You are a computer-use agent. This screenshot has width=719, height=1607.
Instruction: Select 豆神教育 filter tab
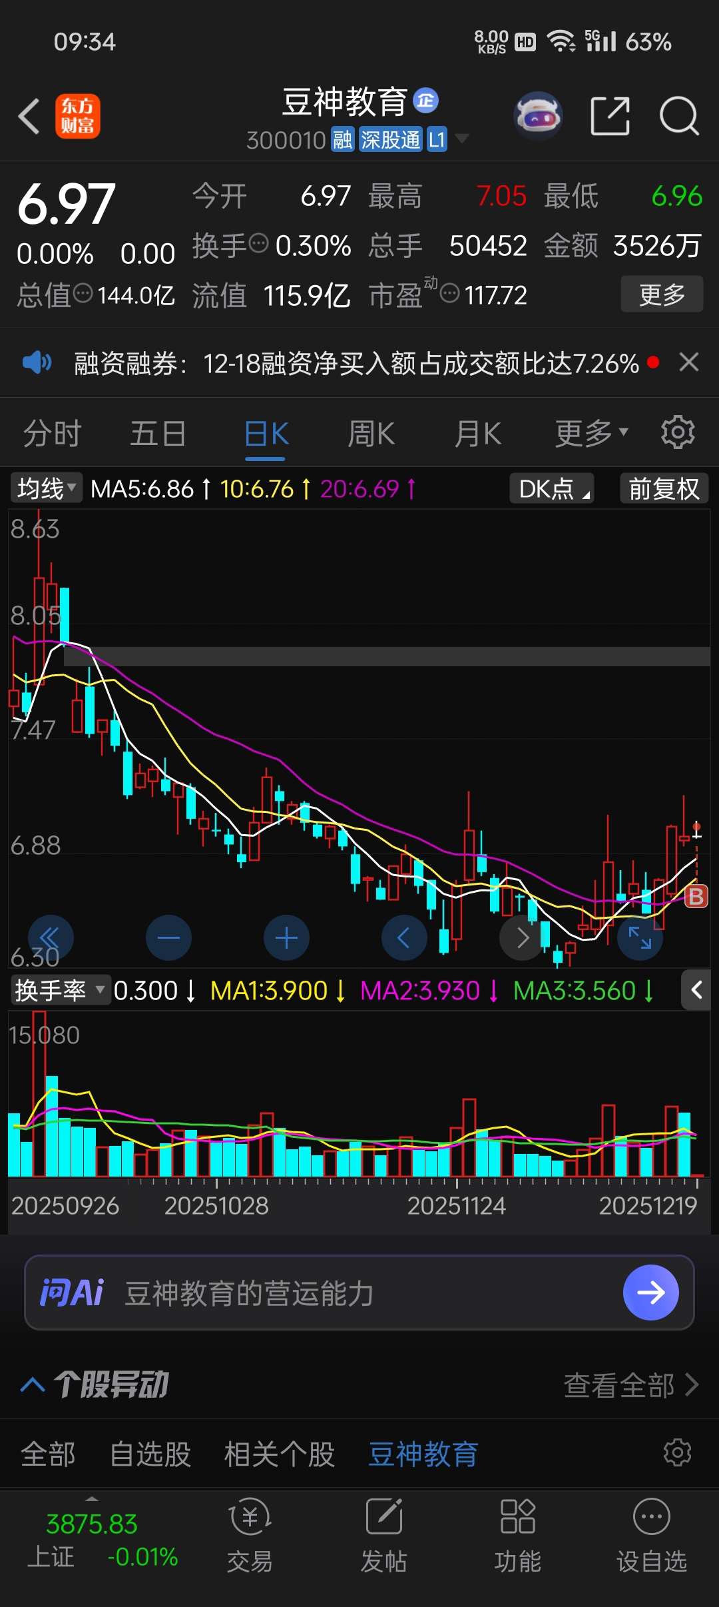[x=423, y=1453]
